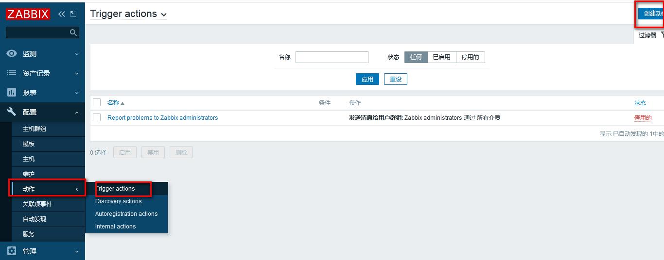Click the wrench icon beside 配置
Screen dimensions: 664x260
(x=12, y=112)
